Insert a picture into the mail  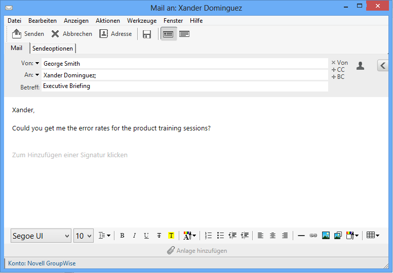point(326,236)
